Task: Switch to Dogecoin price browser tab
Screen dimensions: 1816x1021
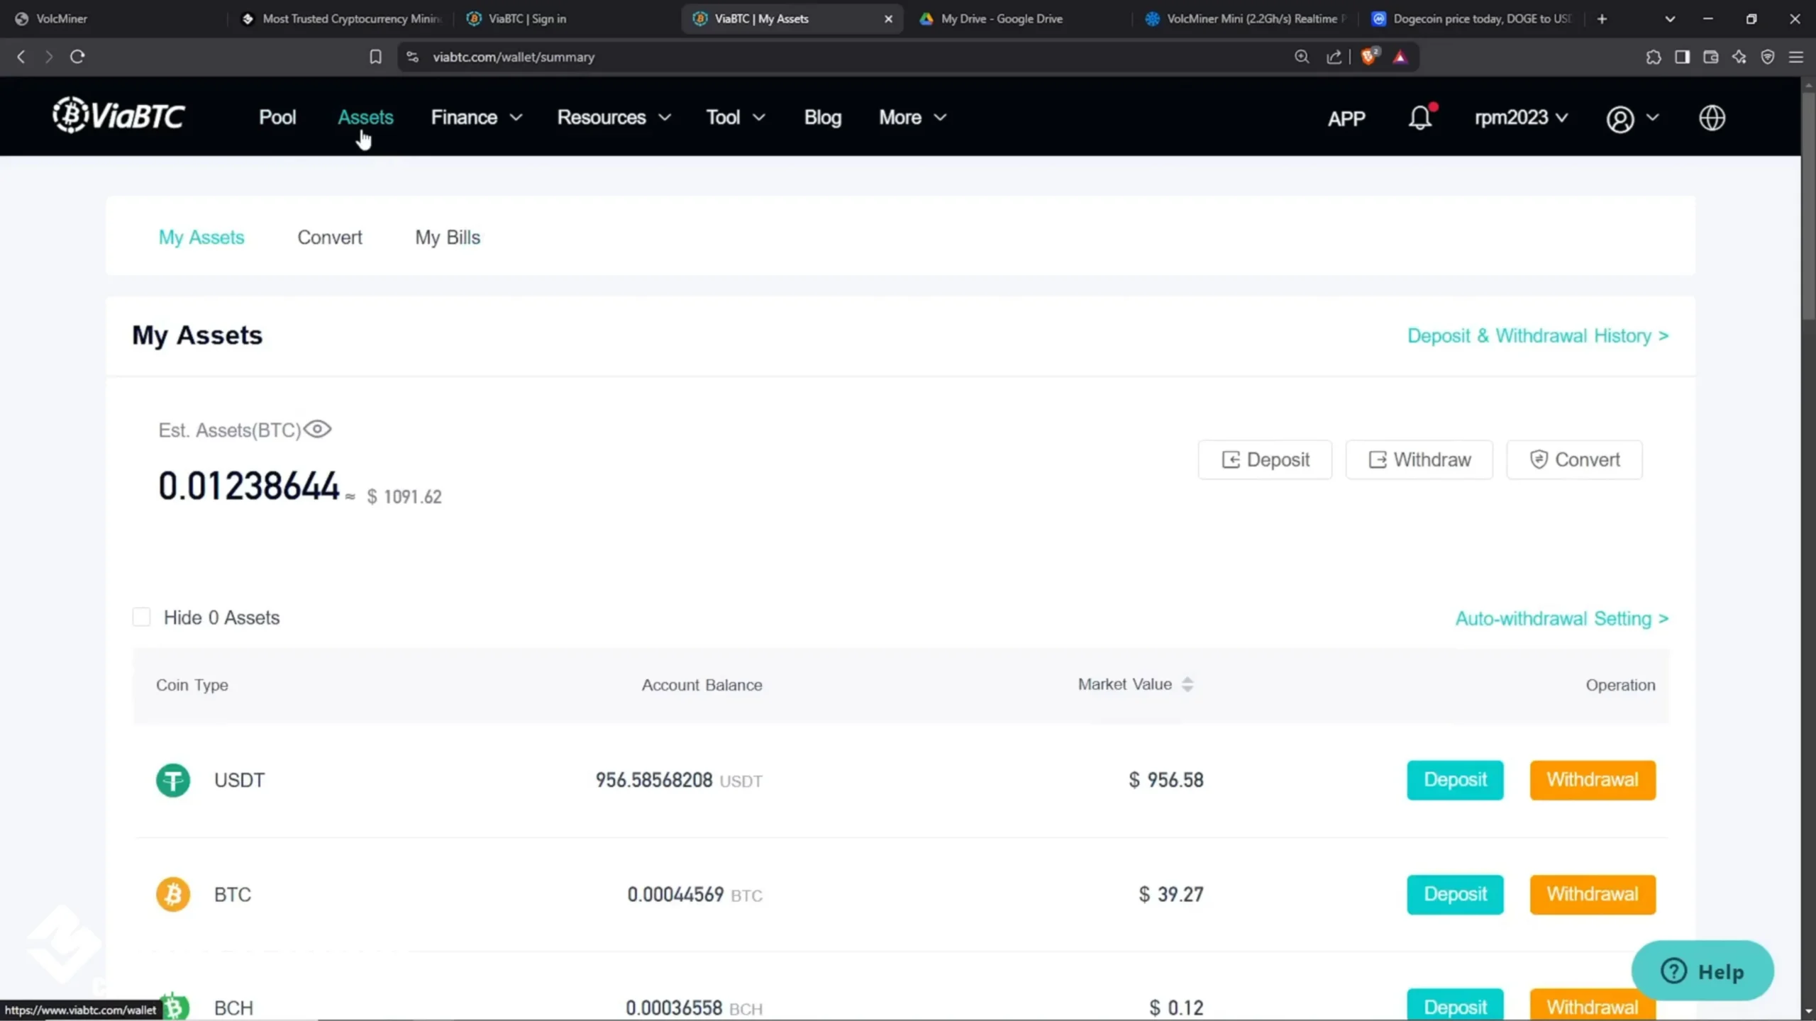Action: click(1474, 19)
